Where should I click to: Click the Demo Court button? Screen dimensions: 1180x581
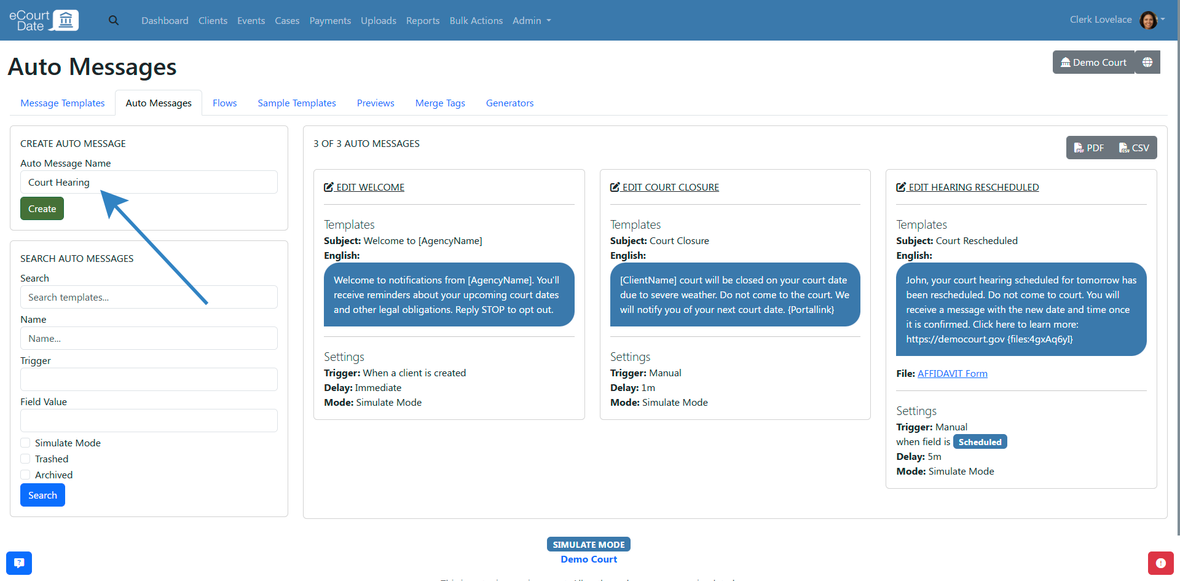[x=1093, y=62]
